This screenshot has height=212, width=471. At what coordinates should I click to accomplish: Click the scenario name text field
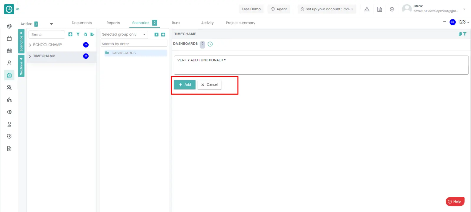click(321, 65)
